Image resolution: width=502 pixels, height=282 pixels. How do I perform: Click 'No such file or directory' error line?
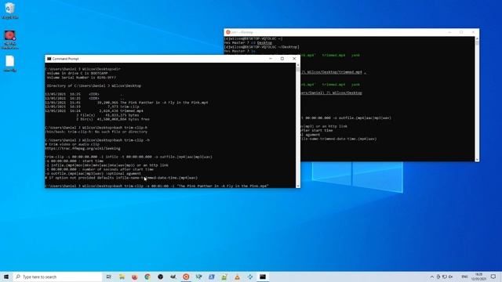96,132
